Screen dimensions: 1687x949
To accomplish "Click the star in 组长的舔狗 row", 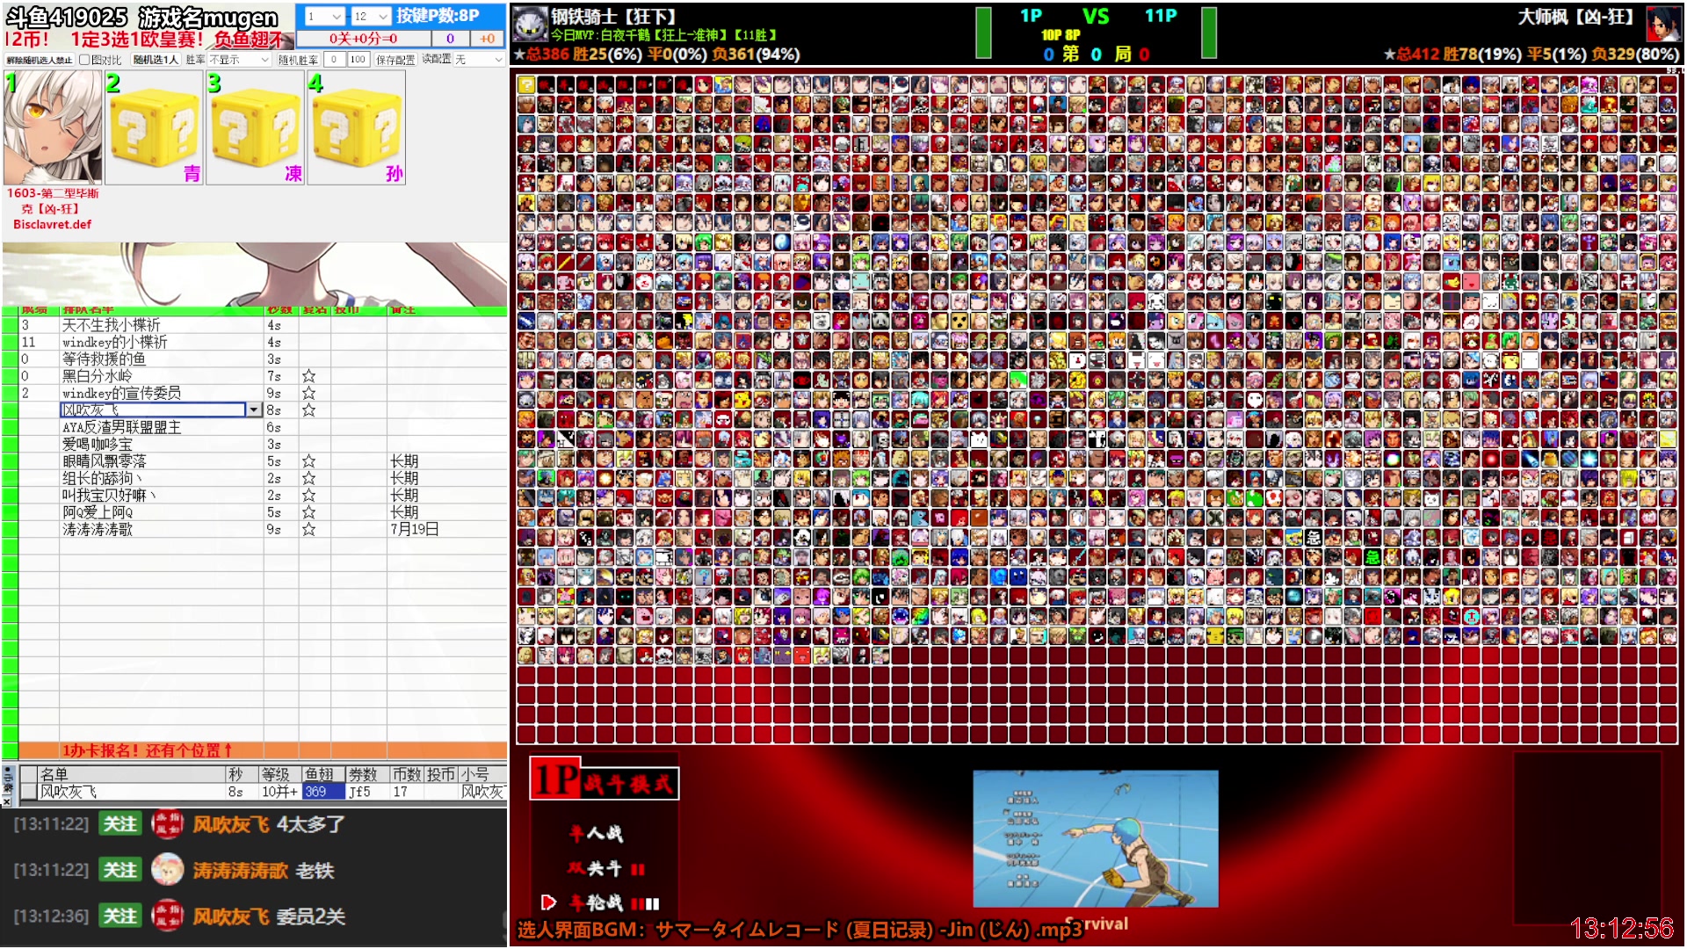I will (x=308, y=478).
